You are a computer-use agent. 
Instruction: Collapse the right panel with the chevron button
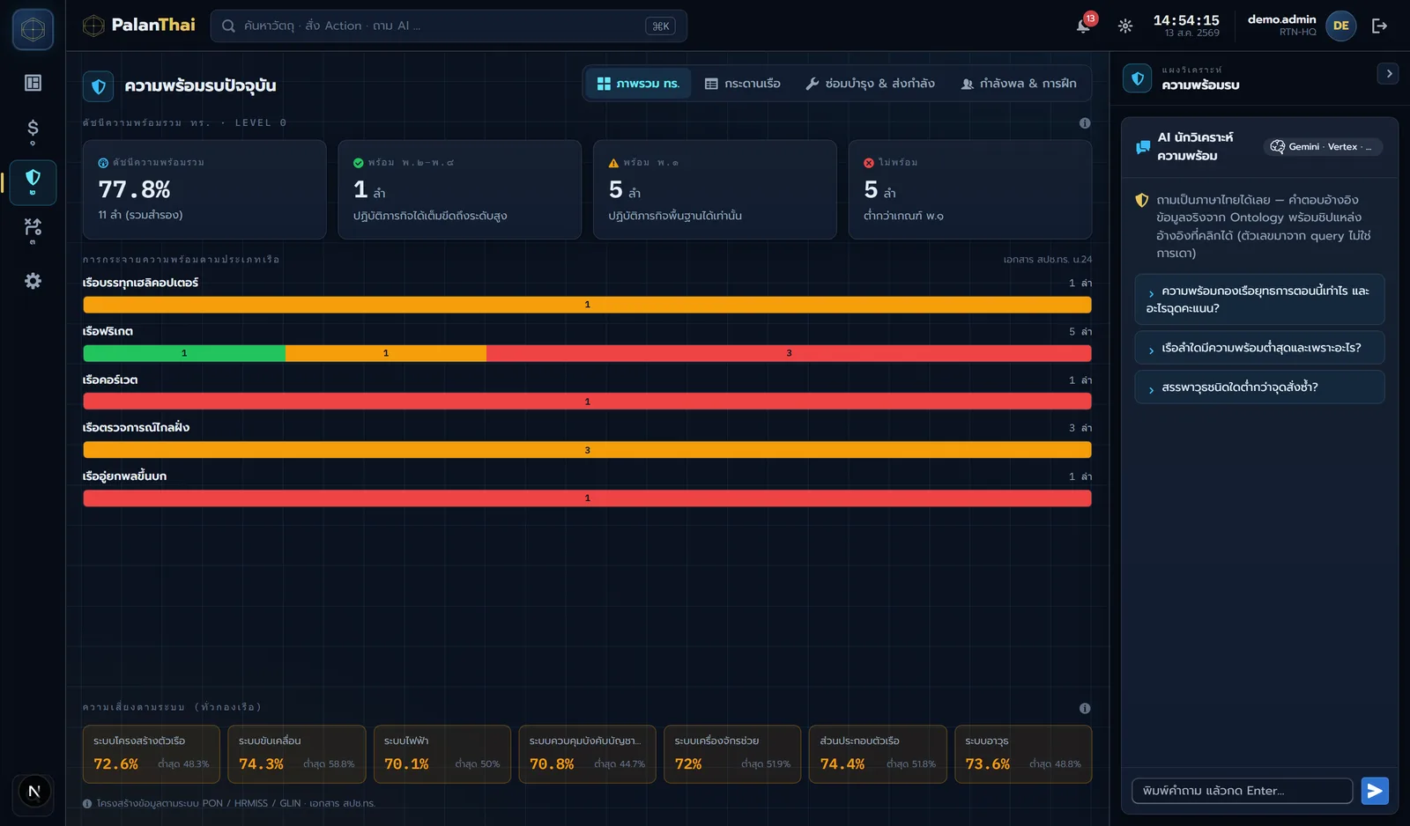(1388, 74)
